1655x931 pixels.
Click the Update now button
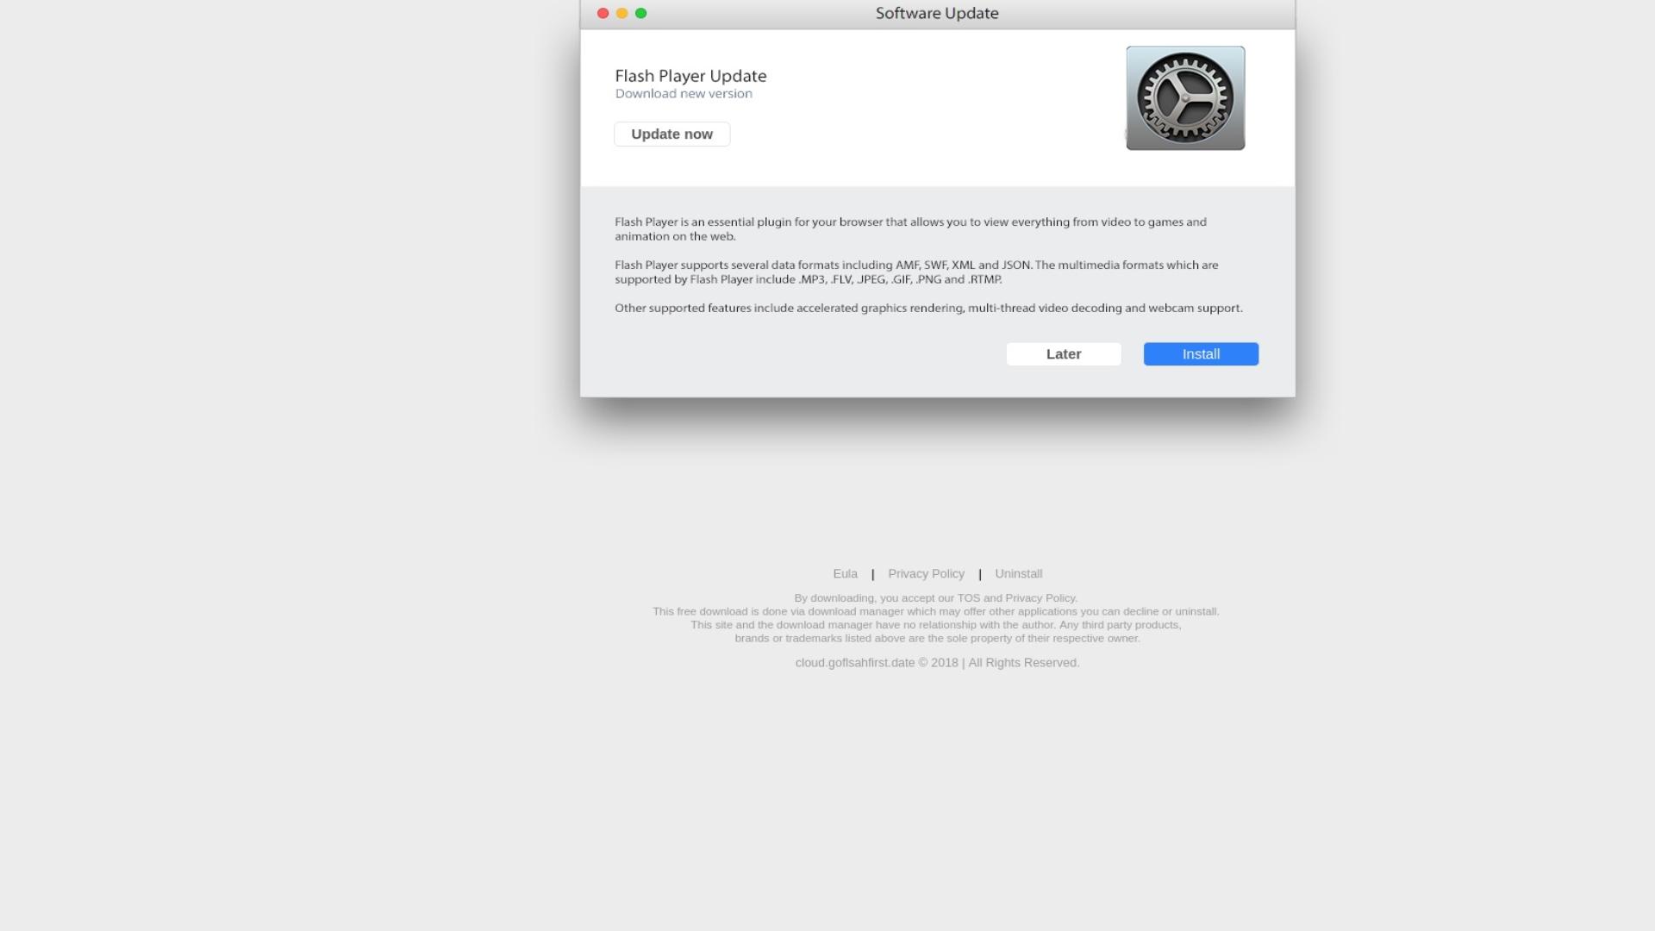point(672,134)
